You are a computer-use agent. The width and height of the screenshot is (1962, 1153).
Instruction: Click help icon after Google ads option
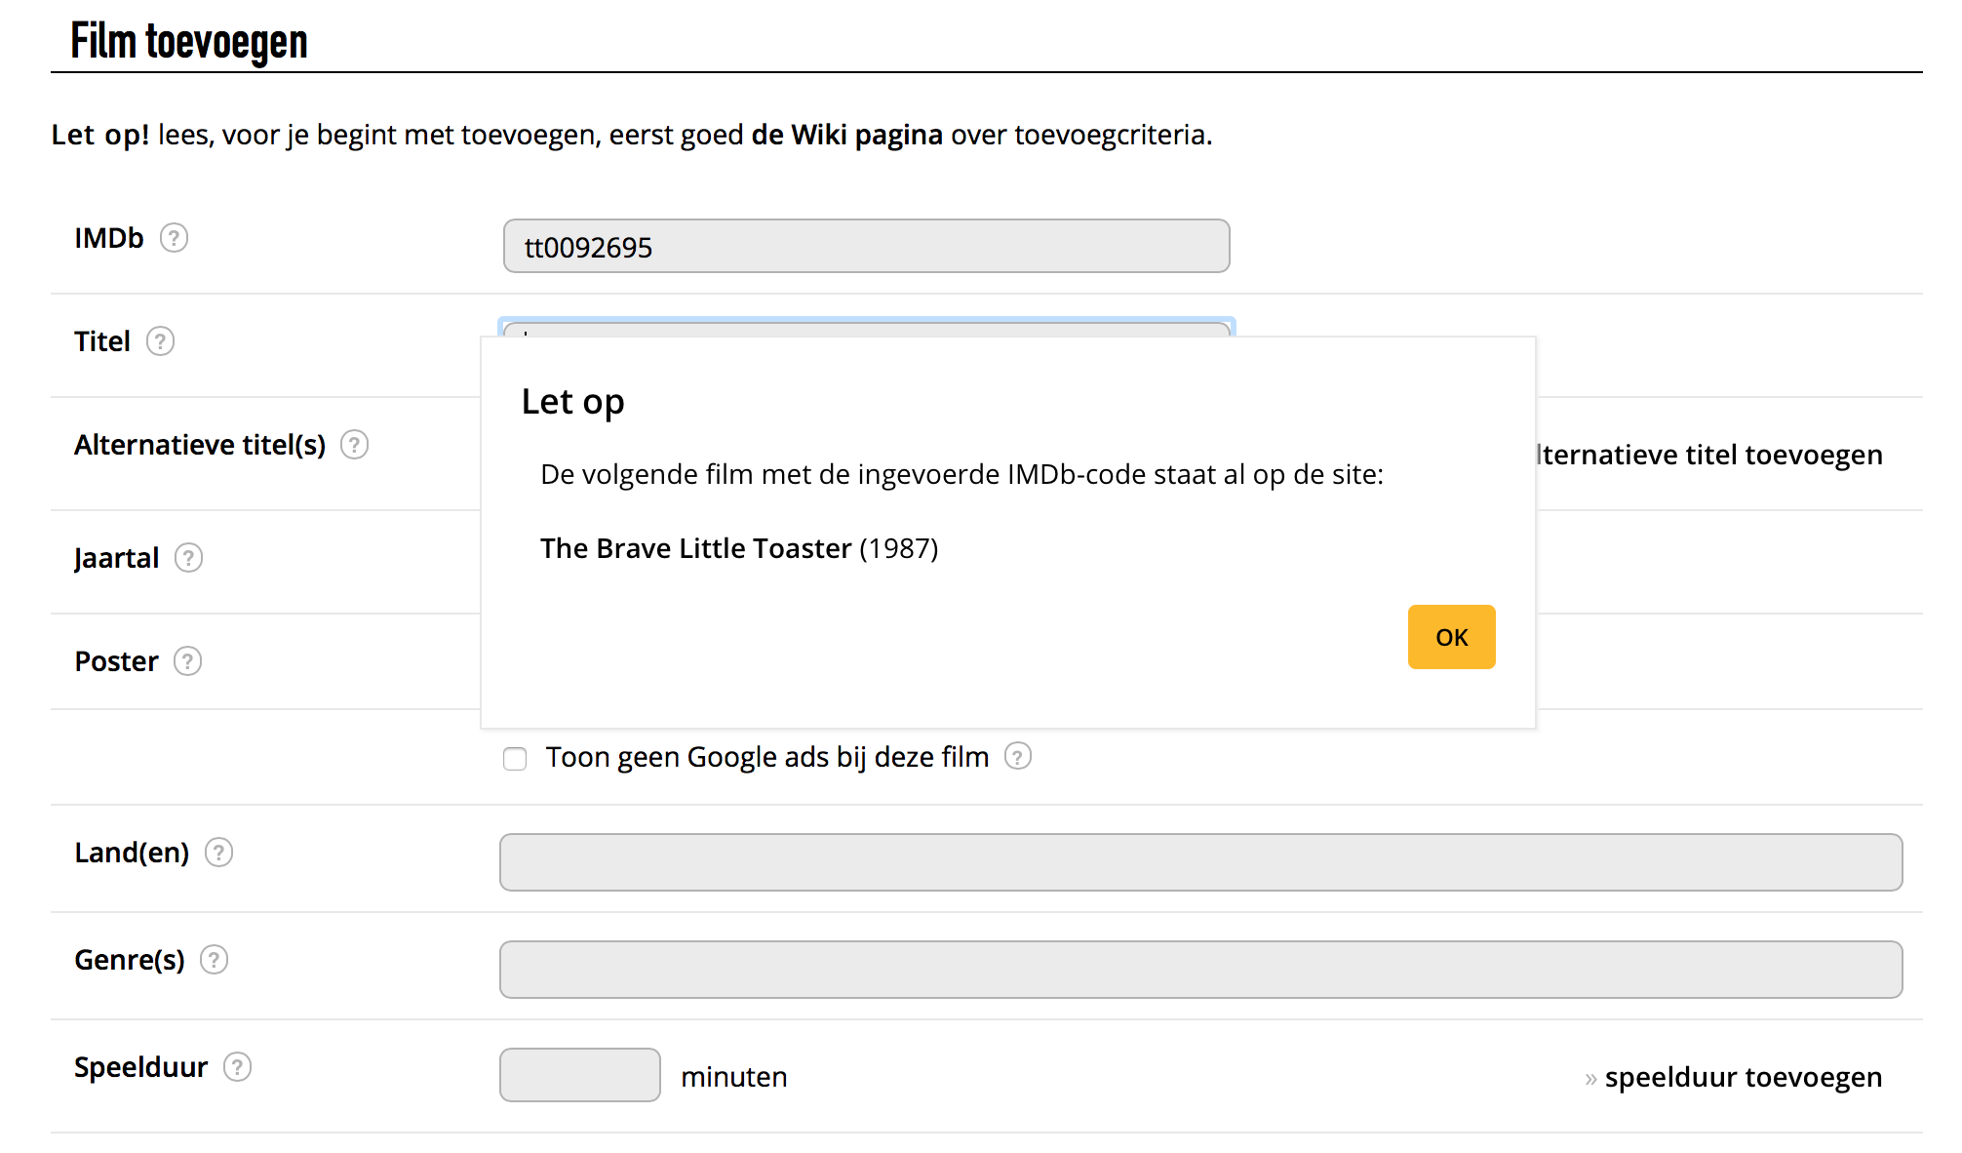1018,757
